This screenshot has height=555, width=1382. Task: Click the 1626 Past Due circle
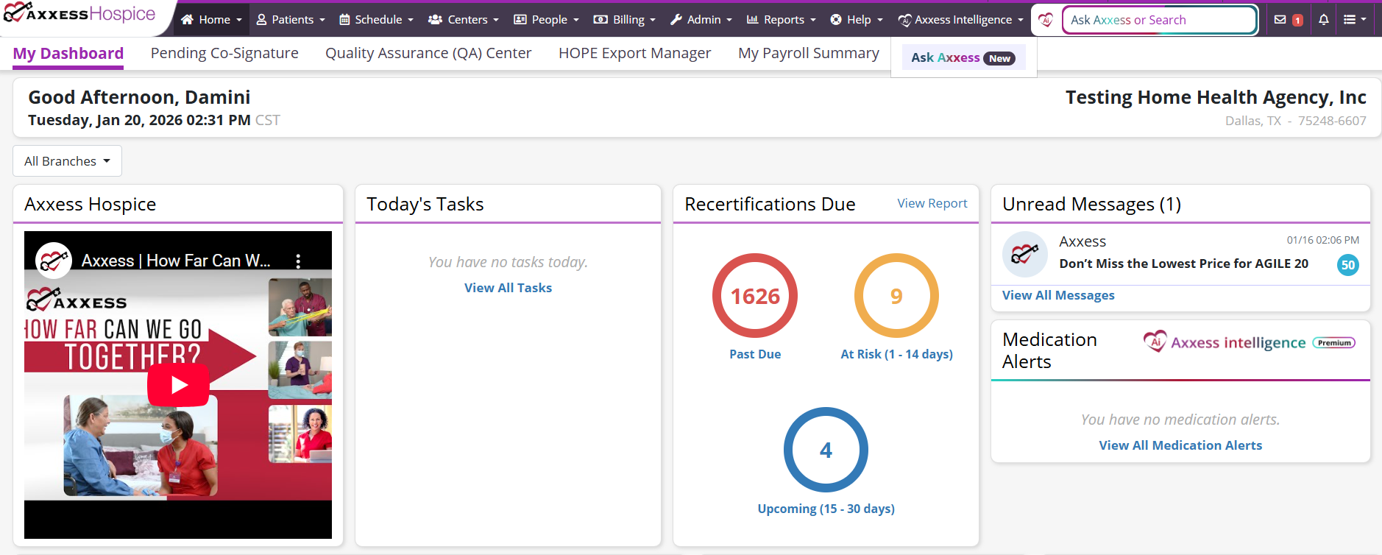coord(755,296)
